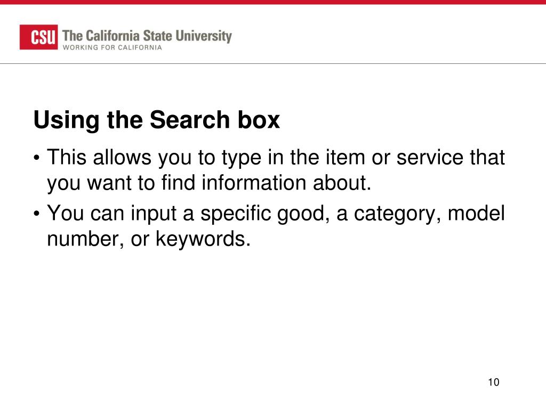
Task: Click the word "category" in the second bullet
Action: click(395, 214)
